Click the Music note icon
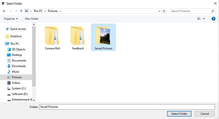This screenshot has width=219, height=119. tap(9, 72)
